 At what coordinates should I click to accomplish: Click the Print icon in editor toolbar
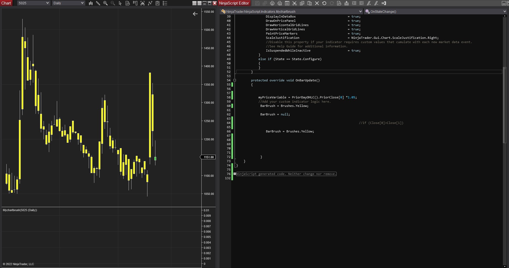click(272, 3)
